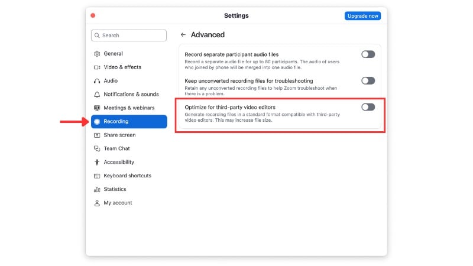Click the Meetings & webinars icon

point(97,108)
